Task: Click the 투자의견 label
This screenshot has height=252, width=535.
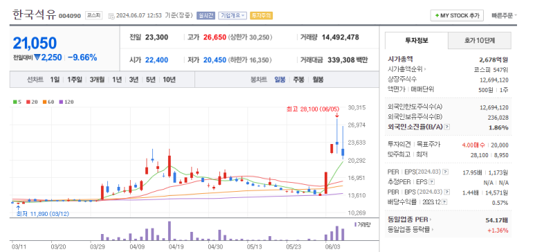Action: pyautogui.click(x=399, y=144)
